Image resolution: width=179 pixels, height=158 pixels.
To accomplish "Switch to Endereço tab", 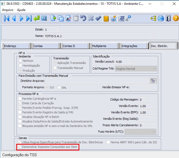I will click(17, 46).
